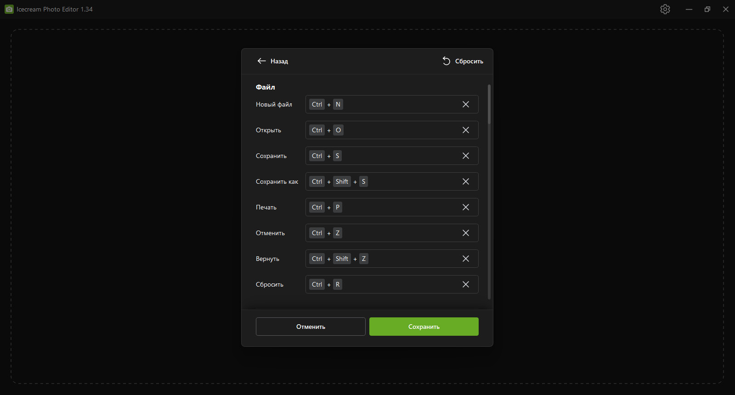Click the green Сохранить button

coord(424,327)
